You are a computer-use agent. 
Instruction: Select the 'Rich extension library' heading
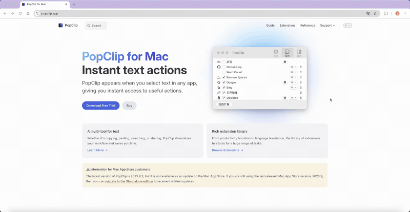pos(230,132)
